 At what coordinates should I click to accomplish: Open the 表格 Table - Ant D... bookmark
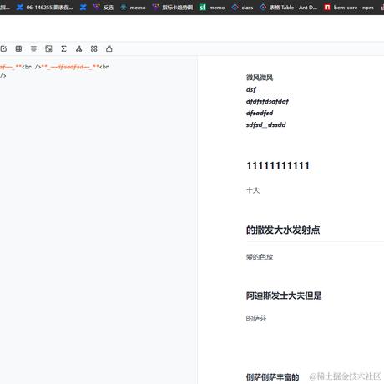(289, 8)
